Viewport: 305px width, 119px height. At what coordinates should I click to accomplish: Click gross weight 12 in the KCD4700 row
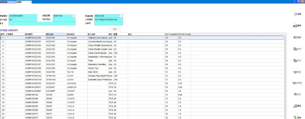point(184,72)
